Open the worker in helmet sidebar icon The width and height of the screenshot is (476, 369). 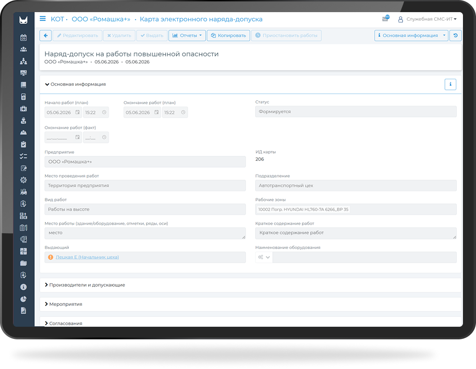tap(23, 120)
